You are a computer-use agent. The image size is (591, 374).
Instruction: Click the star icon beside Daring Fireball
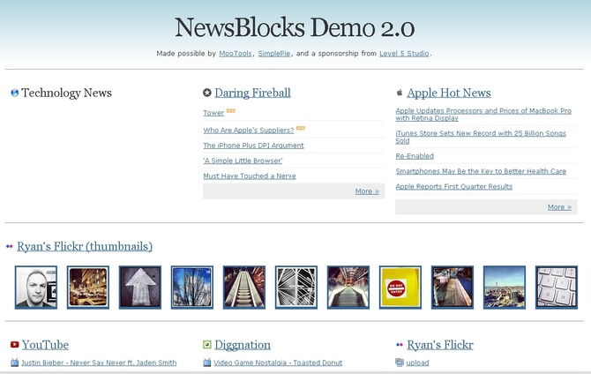click(x=207, y=93)
